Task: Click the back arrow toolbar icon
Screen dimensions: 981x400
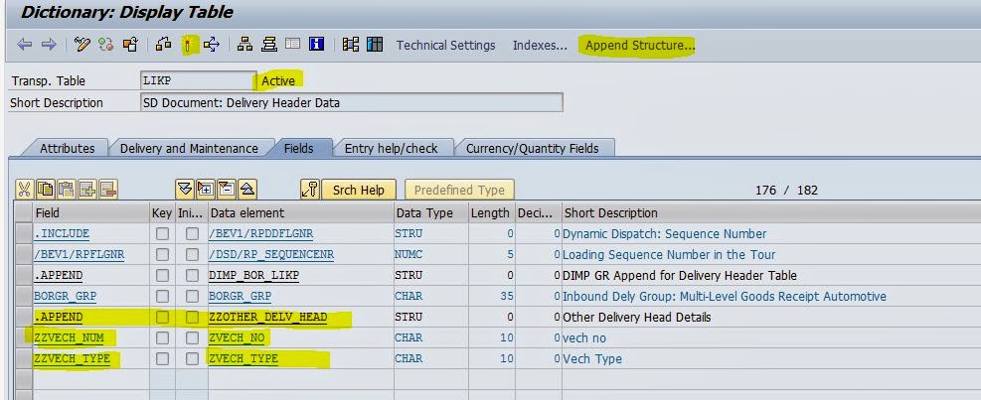Action: (24, 45)
